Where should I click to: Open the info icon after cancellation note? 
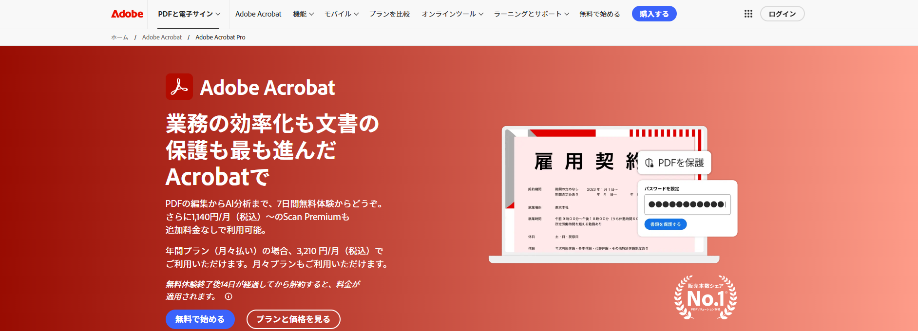[x=229, y=296]
